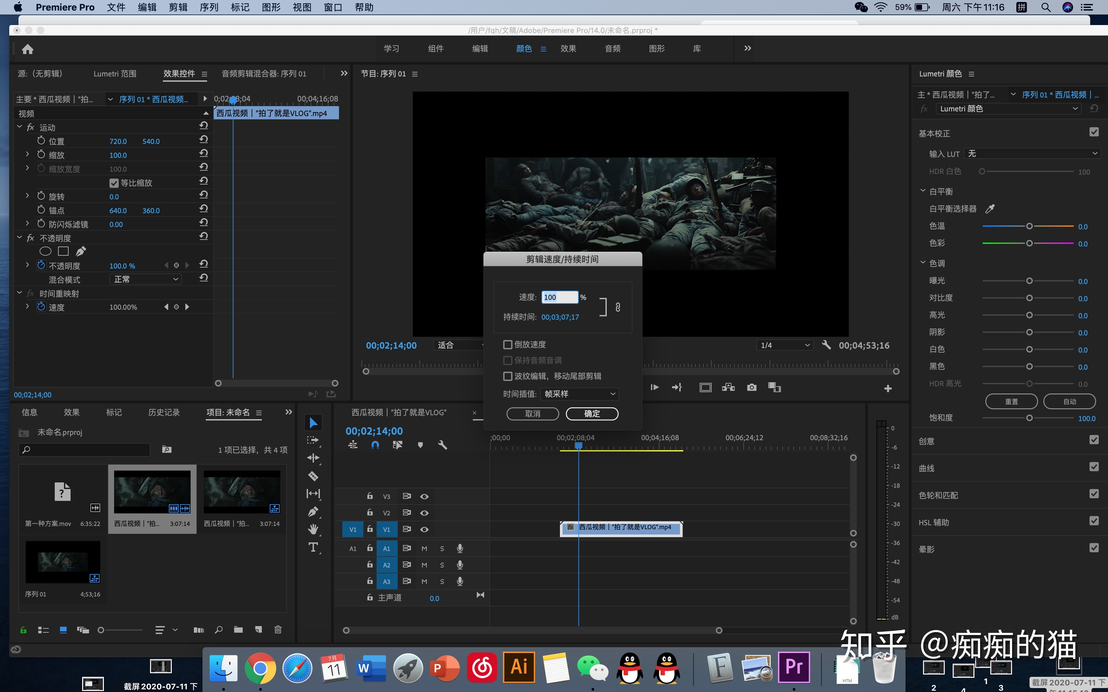Image resolution: width=1108 pixels, height=692 pixels.
Task: Mute the A1 audio track
Action: [x=424, y=549]
